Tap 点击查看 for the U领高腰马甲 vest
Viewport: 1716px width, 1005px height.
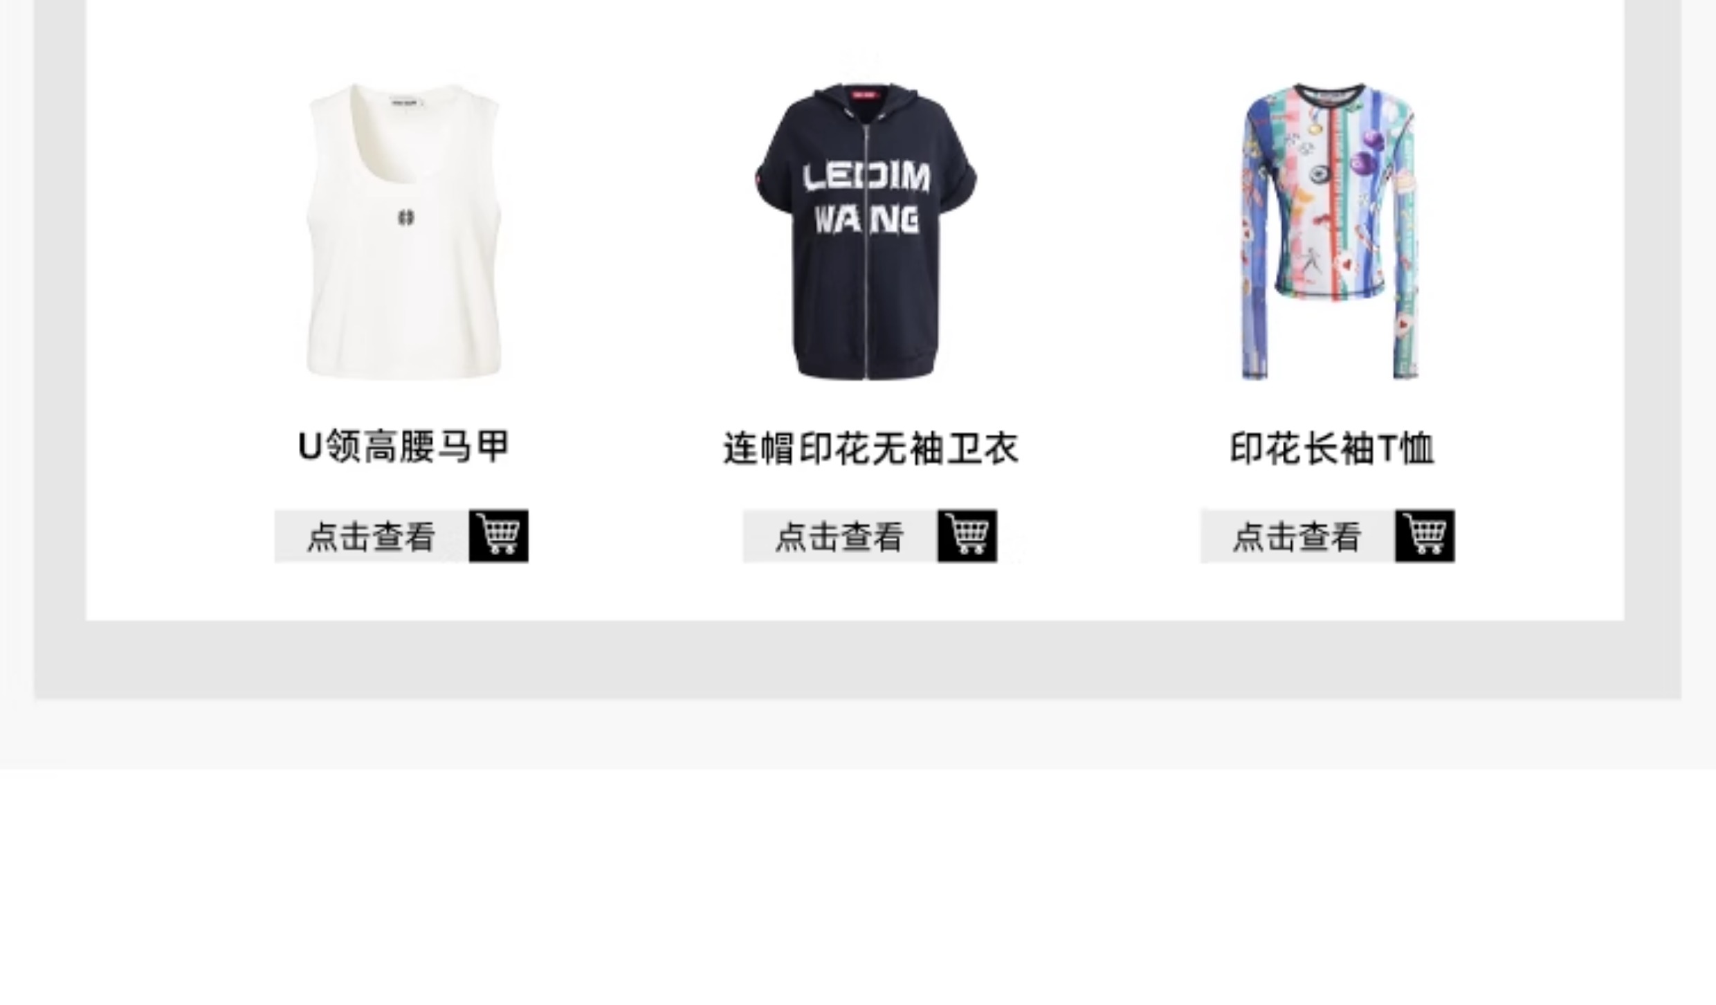click(x=372, y=536)
